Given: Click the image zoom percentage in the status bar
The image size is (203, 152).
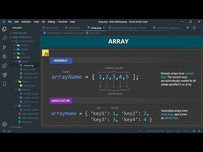Looking at the screenshot, I should [x=140, y=131].
